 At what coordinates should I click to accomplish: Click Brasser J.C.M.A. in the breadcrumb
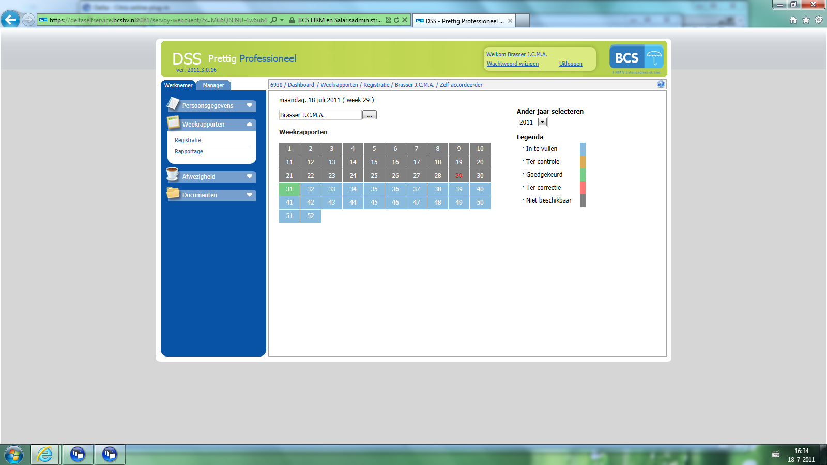click(415, 85)
